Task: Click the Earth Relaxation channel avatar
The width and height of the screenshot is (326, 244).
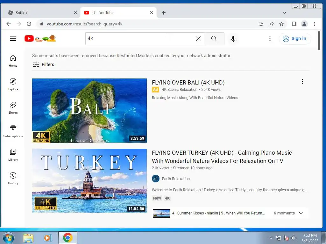Action: [x=155, y=179]
